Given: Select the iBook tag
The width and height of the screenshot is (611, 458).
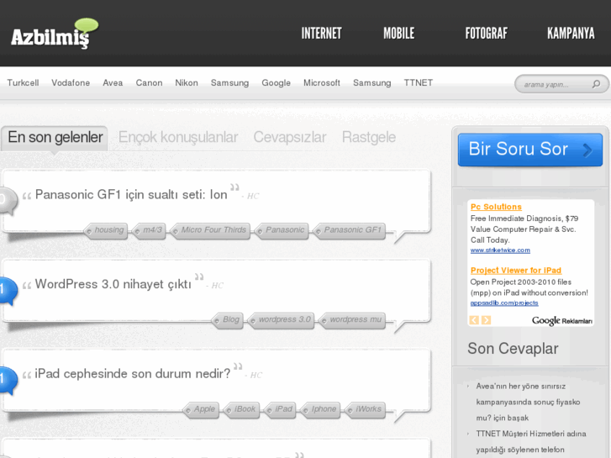Looking at the screenshot, I should (241, 409).
